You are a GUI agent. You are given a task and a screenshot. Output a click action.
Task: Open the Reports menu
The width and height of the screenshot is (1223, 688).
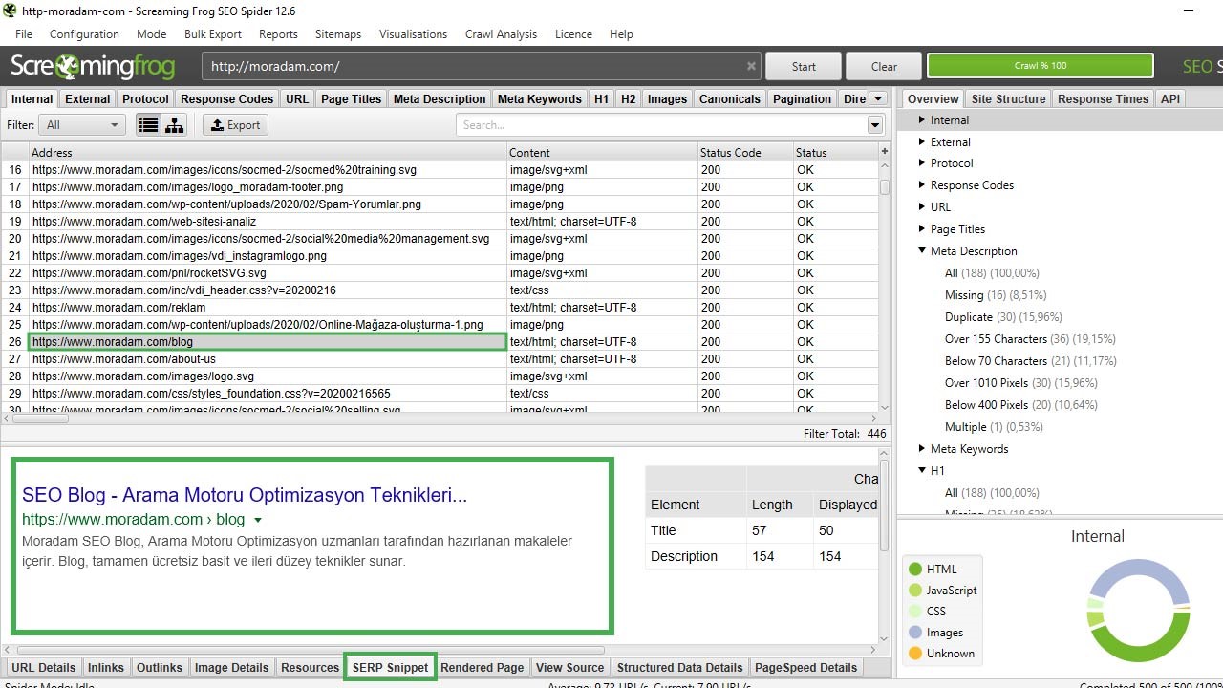click(x=278, y=34)
